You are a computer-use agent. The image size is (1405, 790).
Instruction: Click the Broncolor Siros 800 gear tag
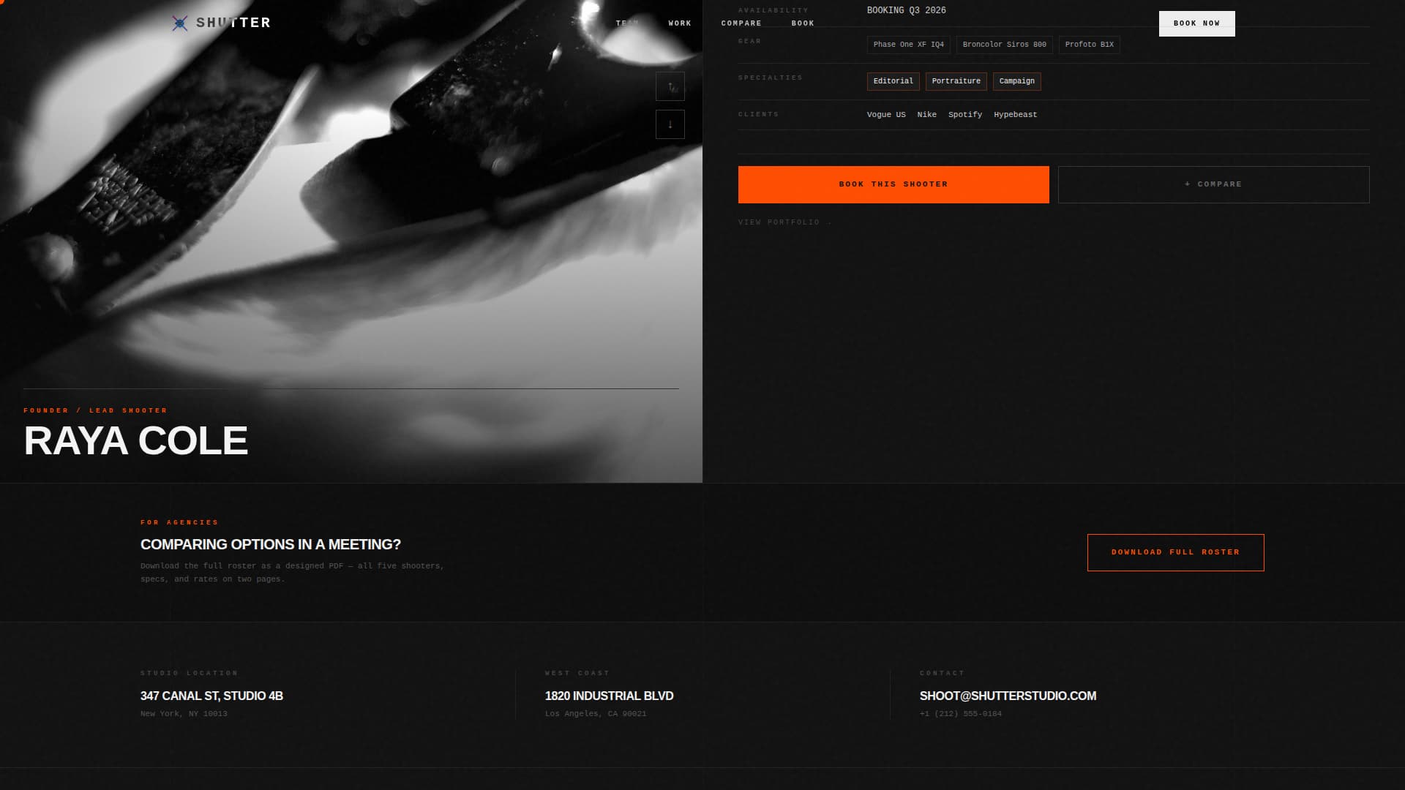[1005, 45]
